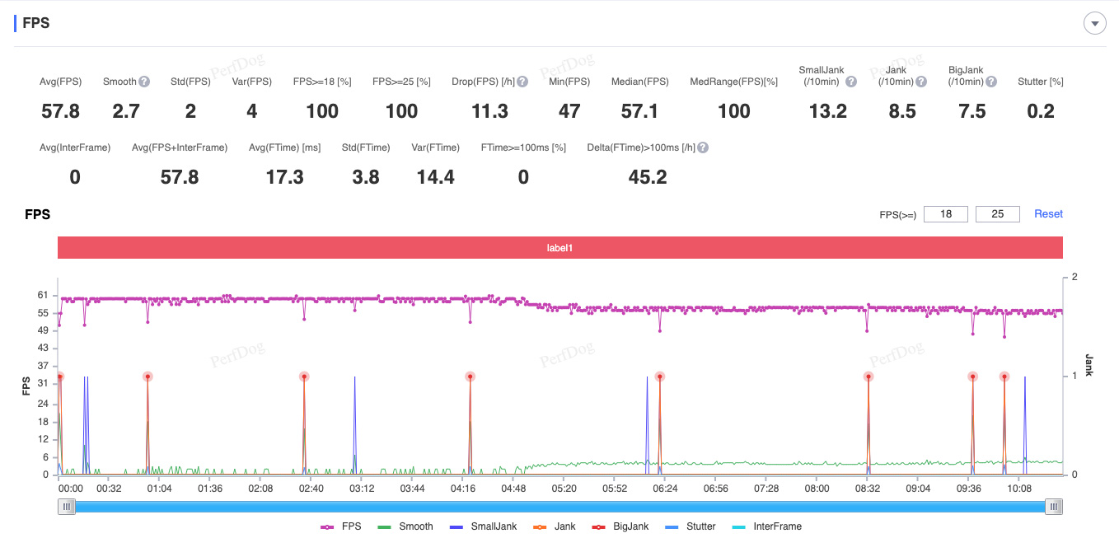Toggle SmallJank series in legend
Image resolution: width=1119 pixels, height=538 pixels.
point(484,526)
